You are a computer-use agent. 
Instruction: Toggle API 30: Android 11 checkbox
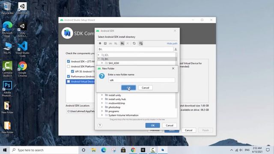click(x=72, y=71)
